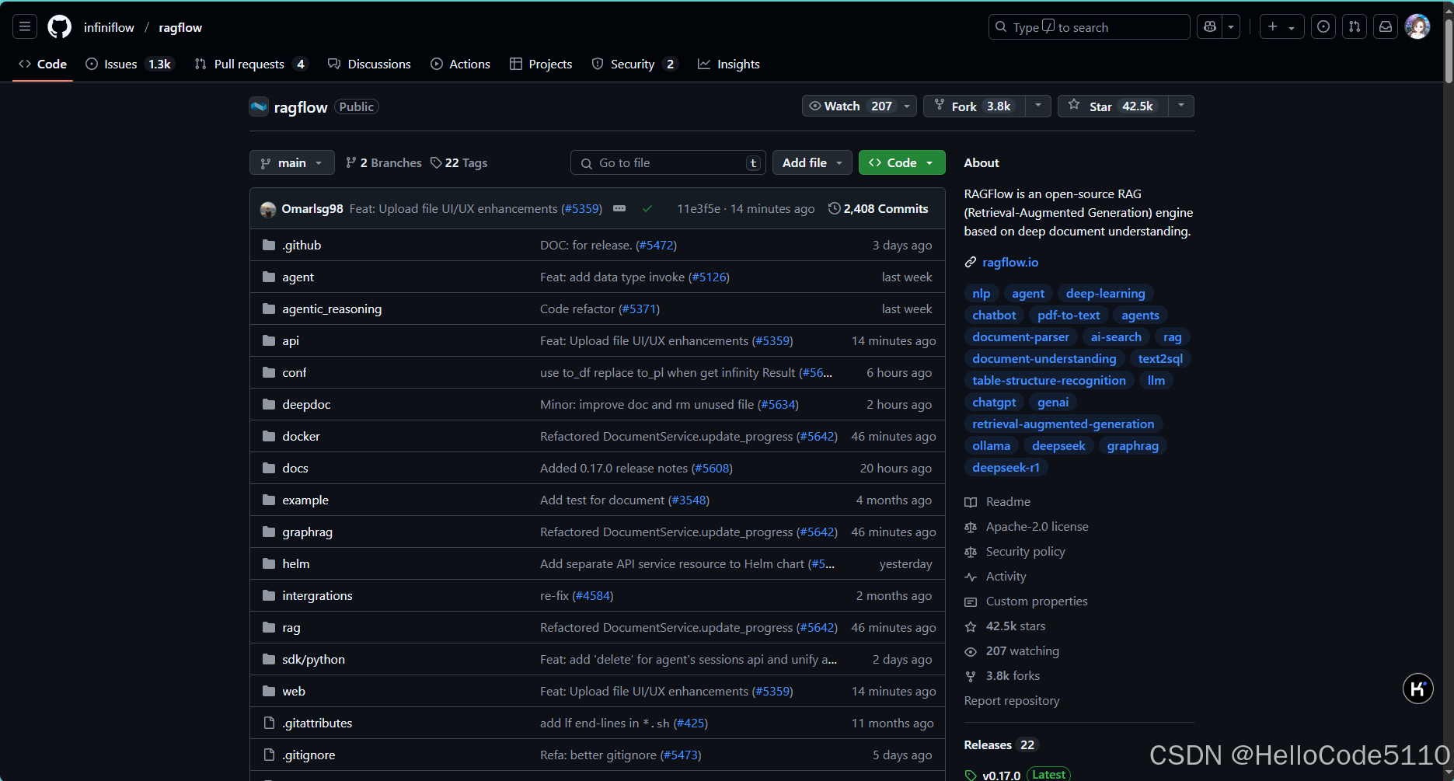View the 22 Tags link

[459, 162]
